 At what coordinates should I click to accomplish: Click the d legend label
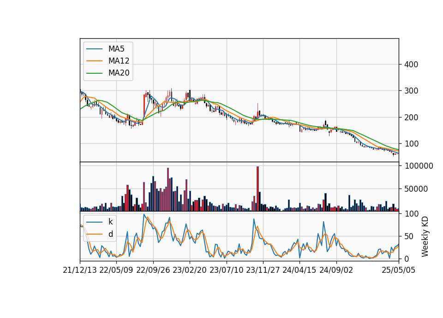tap(111, 234)
